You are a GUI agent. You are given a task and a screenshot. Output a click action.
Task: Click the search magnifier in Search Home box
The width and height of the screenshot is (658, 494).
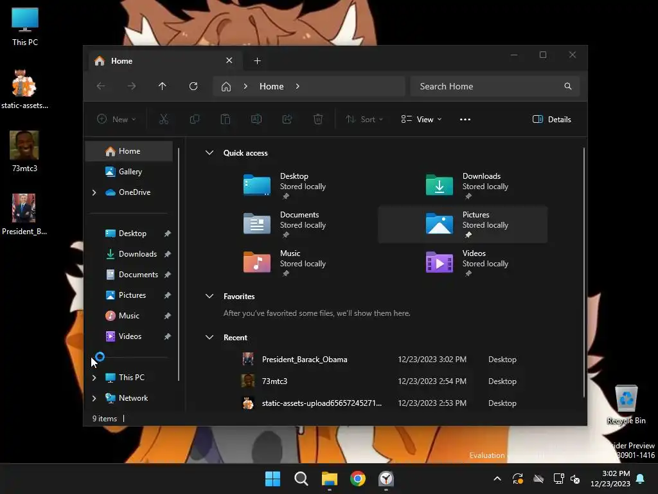(x=568, y=86)
